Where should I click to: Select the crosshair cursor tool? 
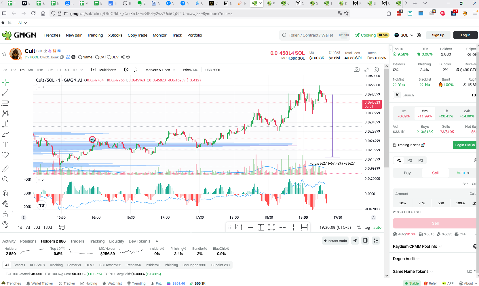click(5, 83)
